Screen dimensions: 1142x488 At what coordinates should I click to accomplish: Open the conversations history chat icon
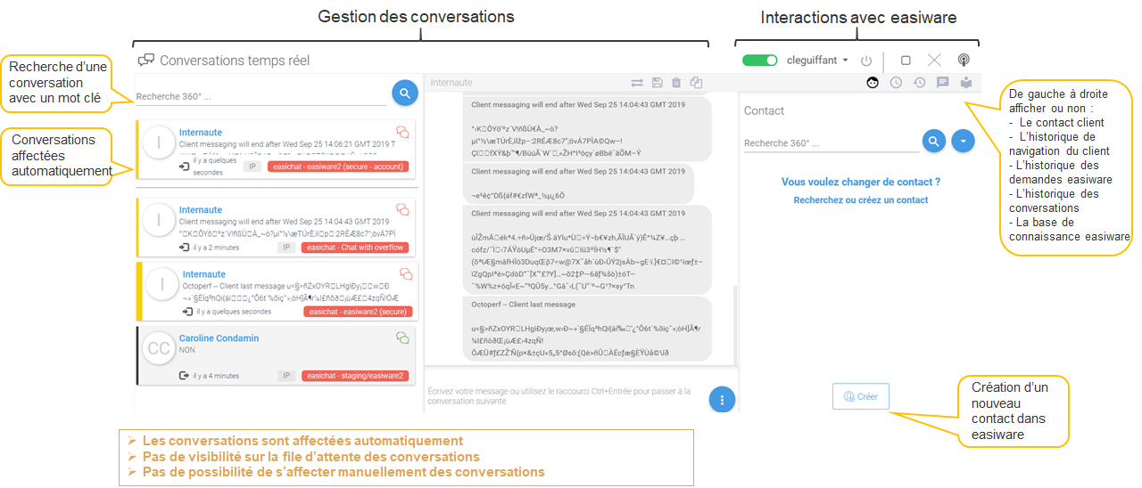pyautogui.click(x=942, y=83)
